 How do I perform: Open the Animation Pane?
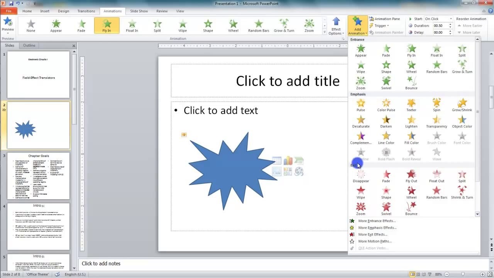tap(384, 19)
